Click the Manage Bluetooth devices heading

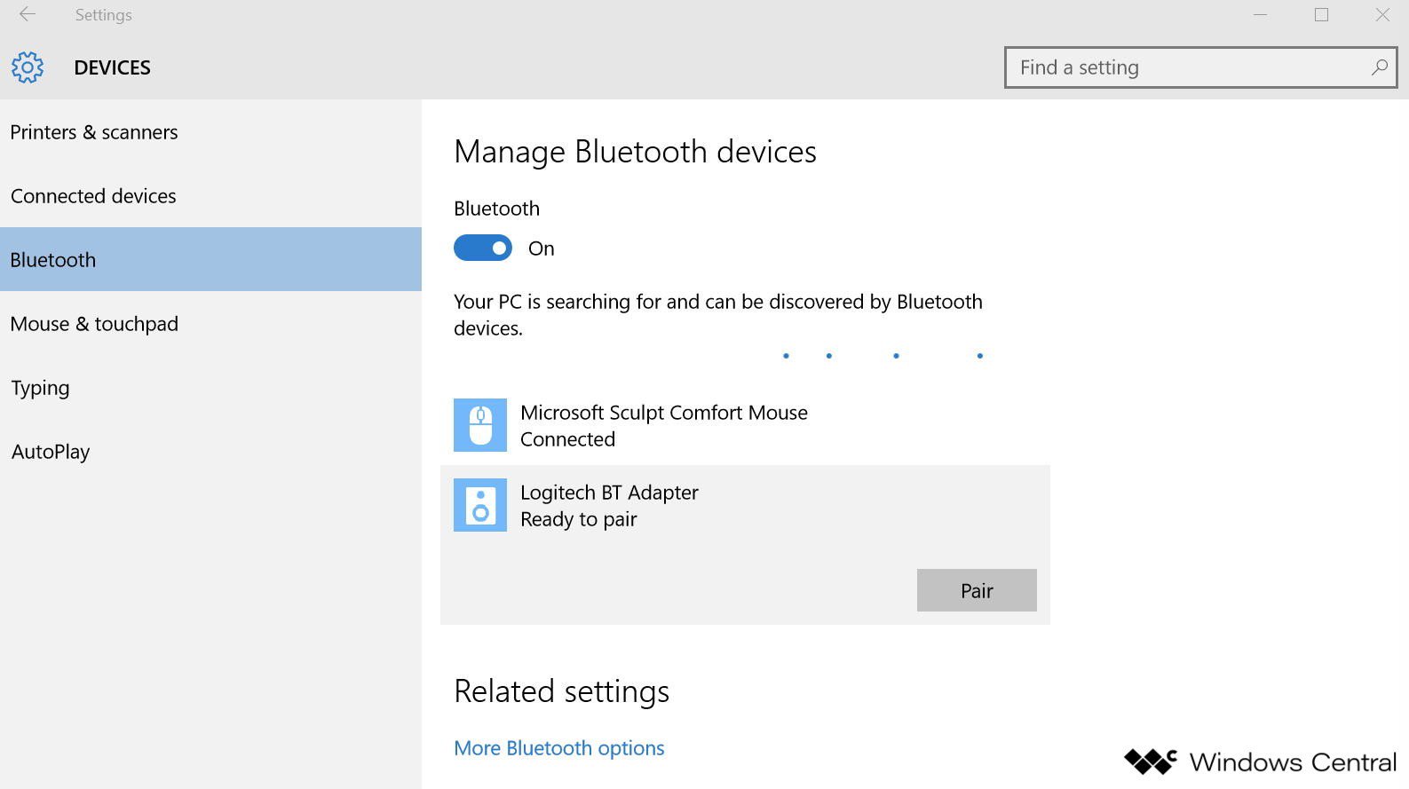635,152
